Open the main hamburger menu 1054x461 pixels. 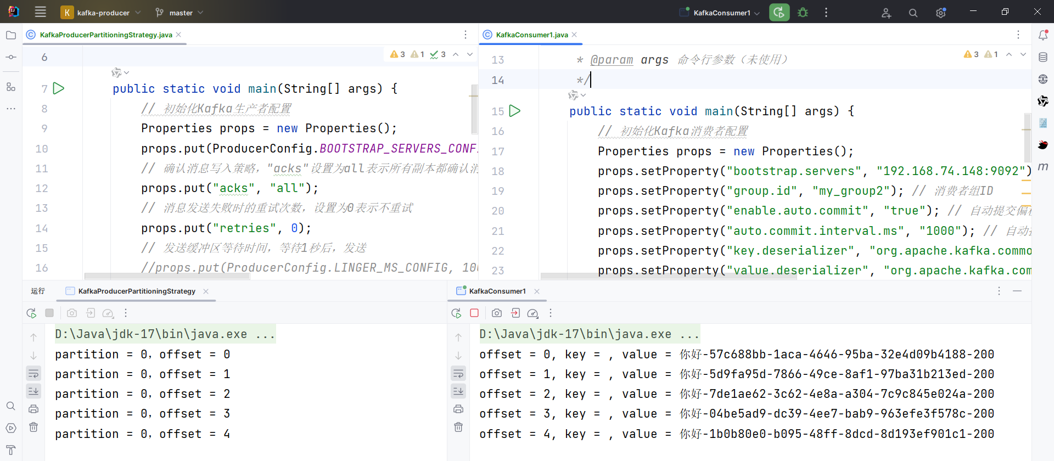(x=40, y=12)
